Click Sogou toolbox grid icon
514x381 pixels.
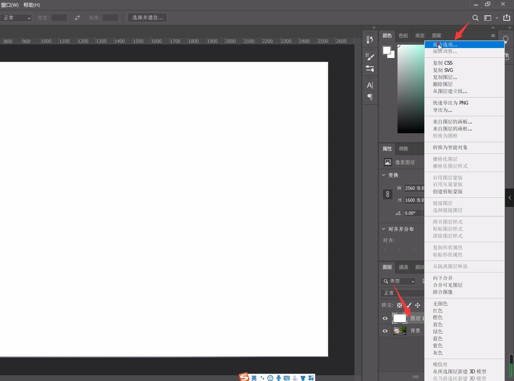tap(311, 378)
